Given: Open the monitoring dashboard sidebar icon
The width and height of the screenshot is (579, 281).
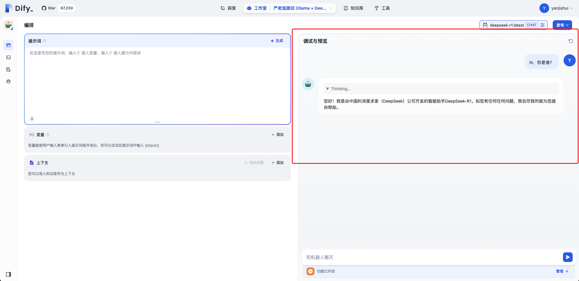Looking at the screenshot, I should [8, 81].
